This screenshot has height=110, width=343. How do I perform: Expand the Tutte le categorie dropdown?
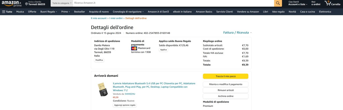62,3
